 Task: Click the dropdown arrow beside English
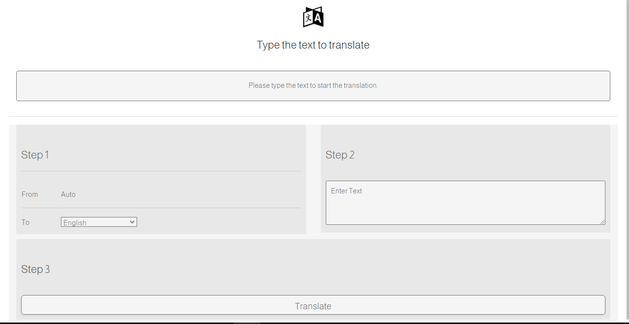[x=132, y=222]
